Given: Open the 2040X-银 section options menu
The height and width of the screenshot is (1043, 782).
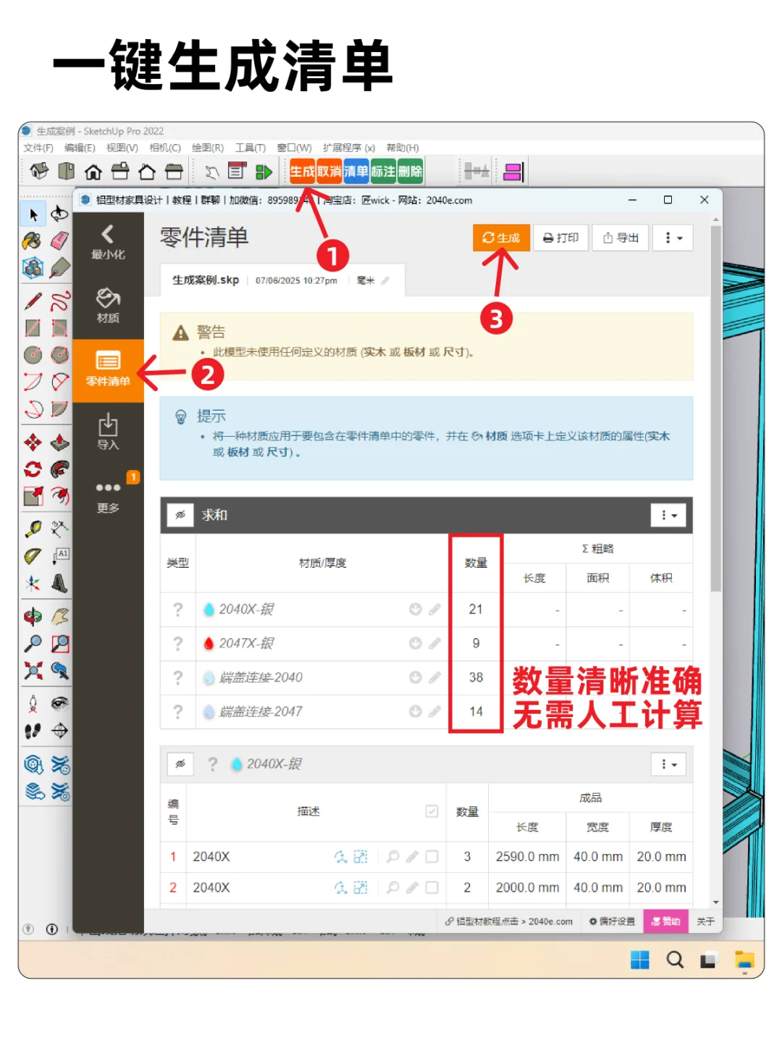Looking at the screenshot, I should point(668,764).
